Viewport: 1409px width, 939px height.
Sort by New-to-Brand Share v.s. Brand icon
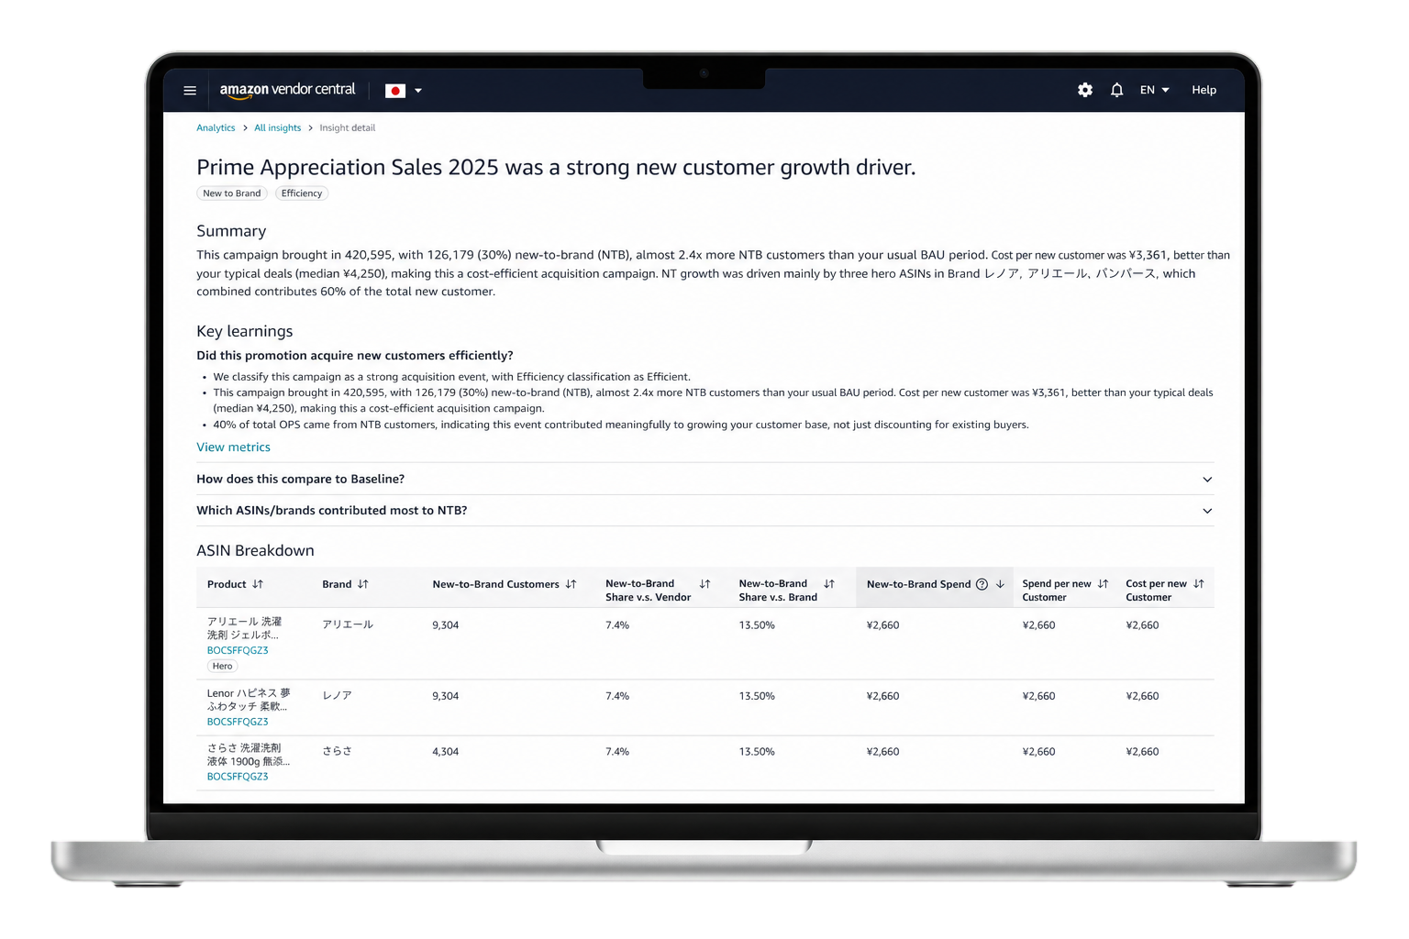coord(829,584)
